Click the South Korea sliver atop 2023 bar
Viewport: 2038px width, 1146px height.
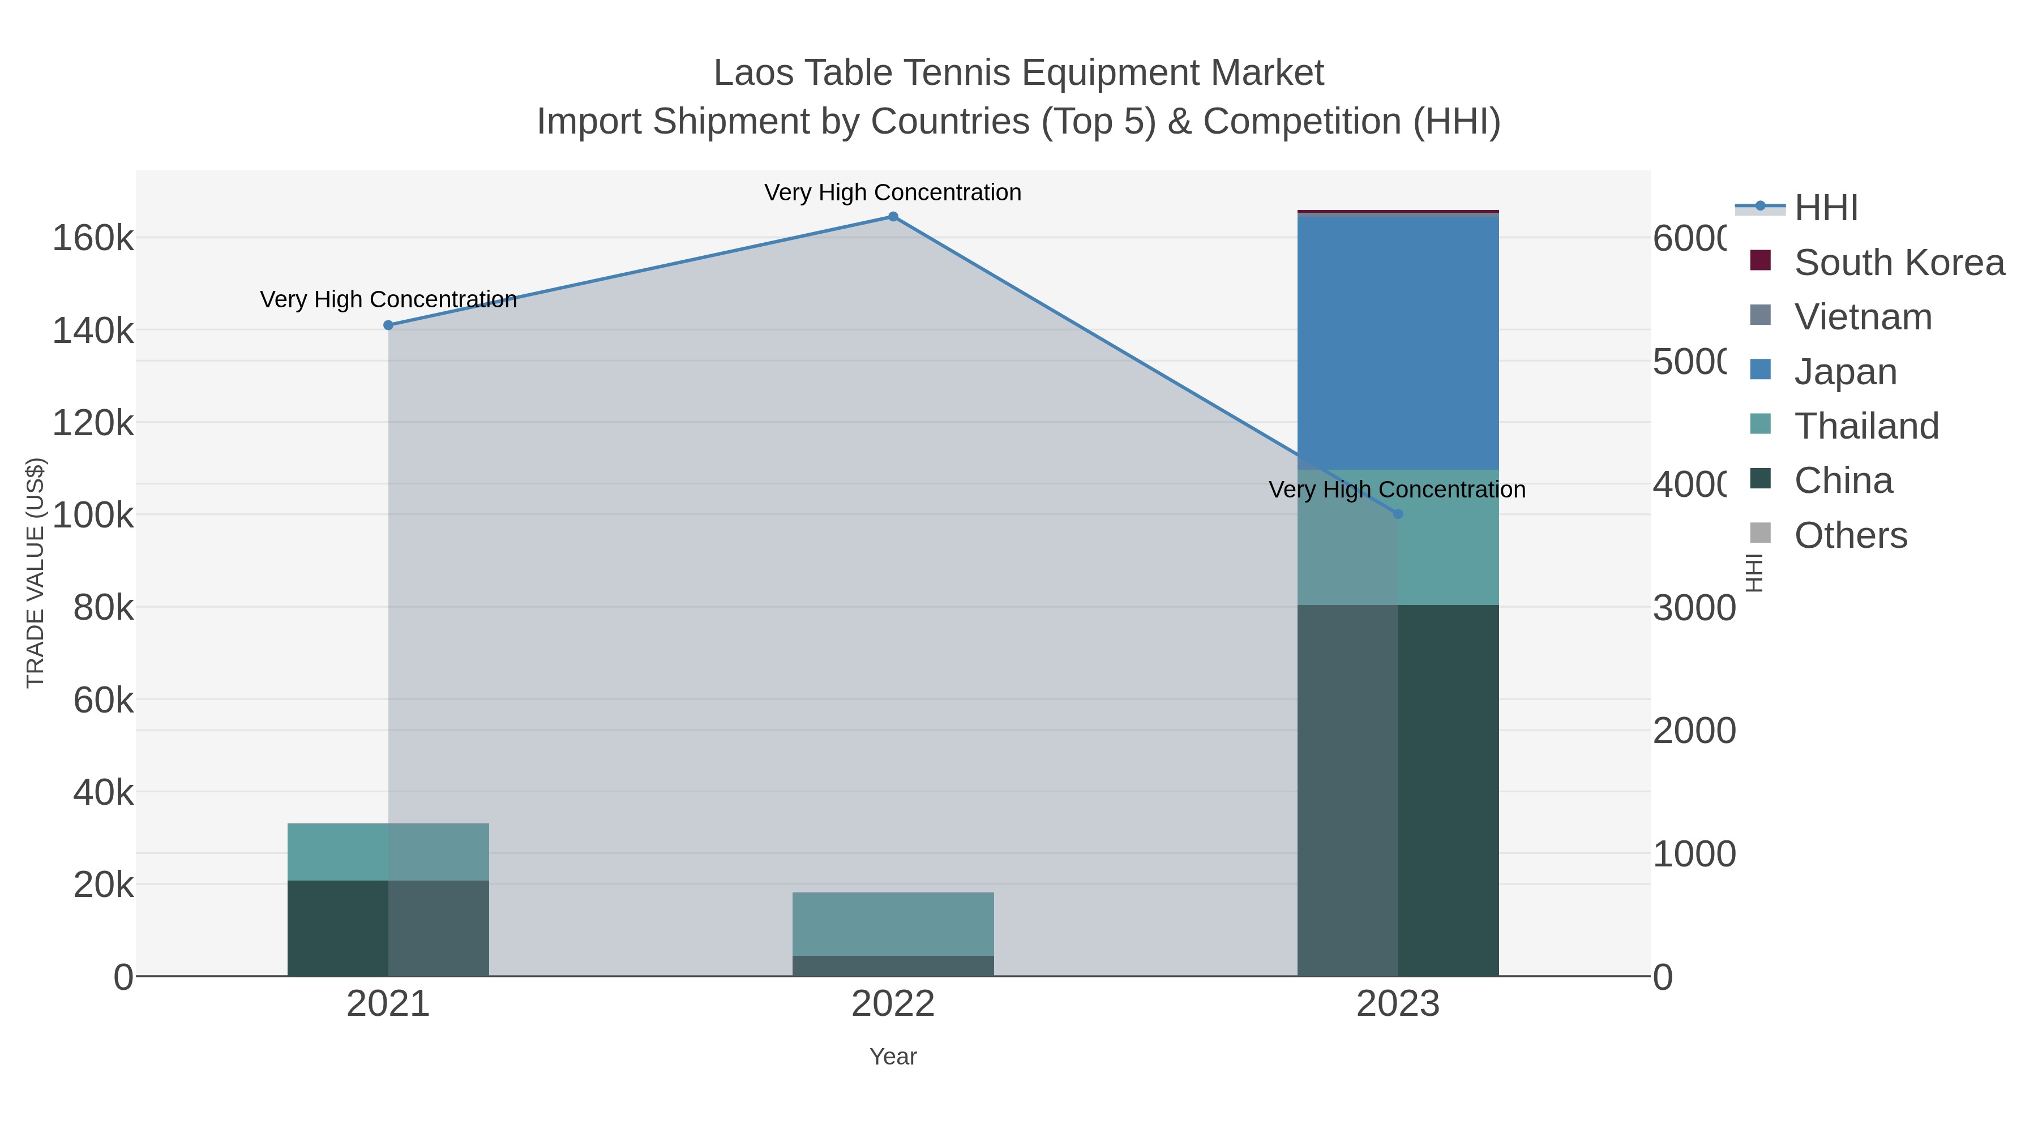(x=1398, y=211)
